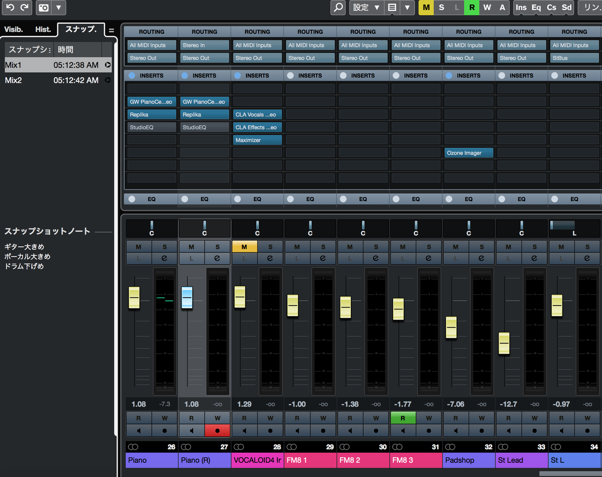Screen dimensions: 602x477
Task: Switch to the Visib. tab
Action: (x=14, y=29)
